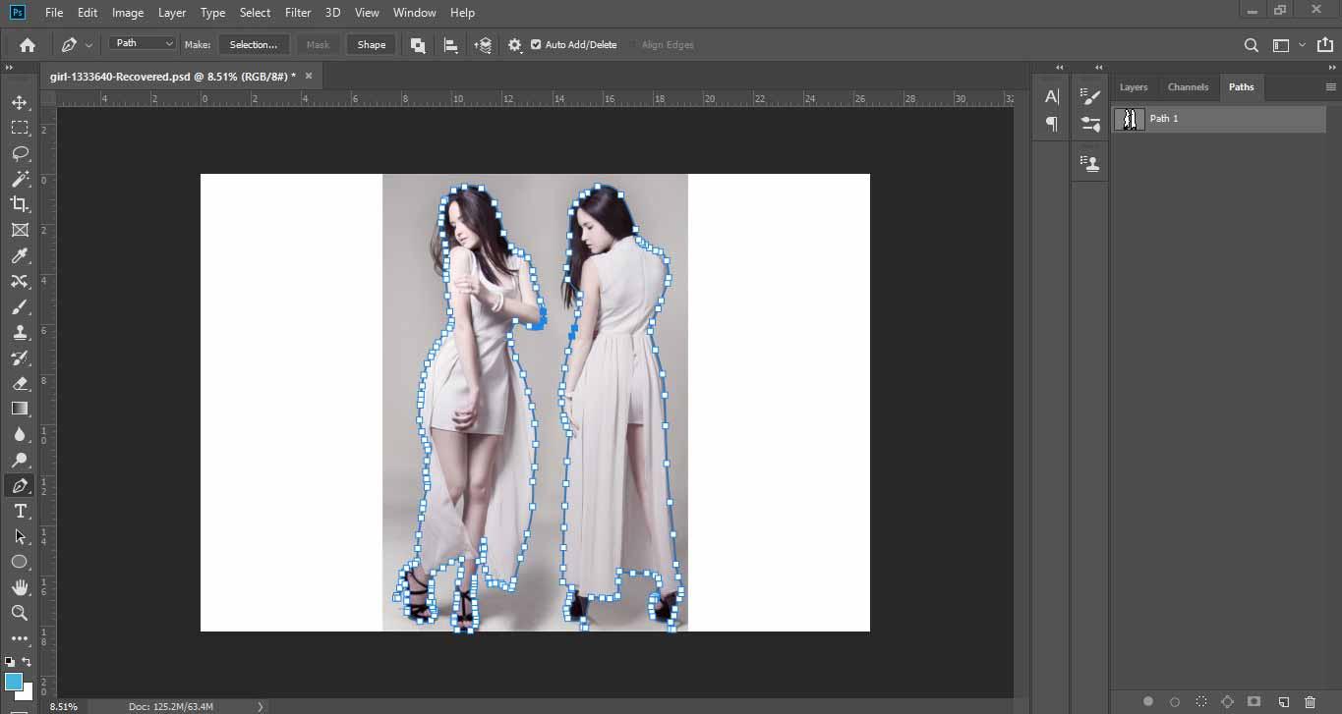Open the Paths panel flyout menu
The width and height of the screenshot is (1342, 714).
click(1330, 87)
